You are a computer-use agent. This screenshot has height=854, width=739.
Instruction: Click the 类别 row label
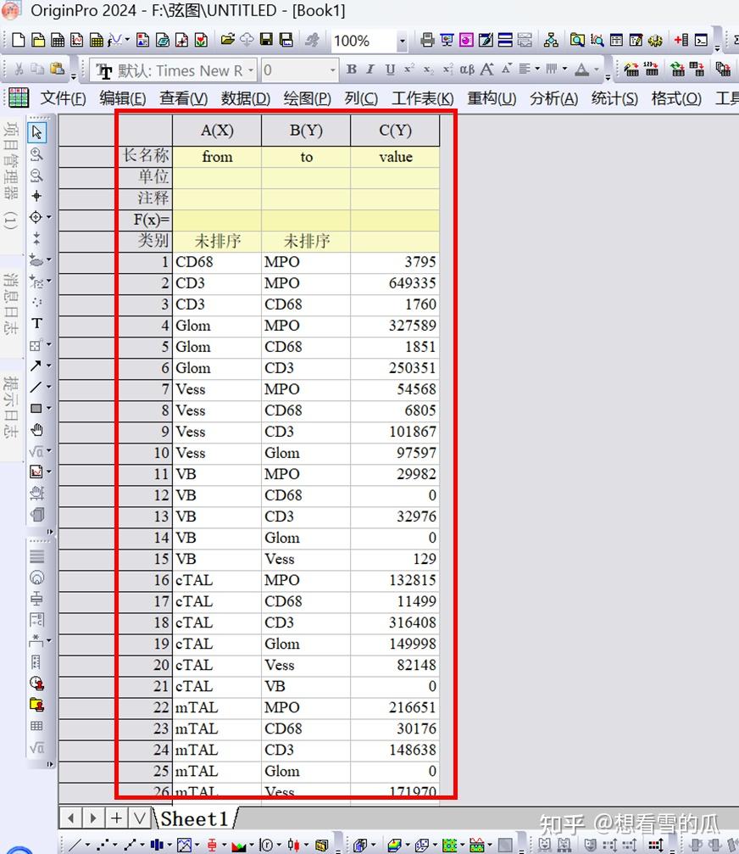144,241
